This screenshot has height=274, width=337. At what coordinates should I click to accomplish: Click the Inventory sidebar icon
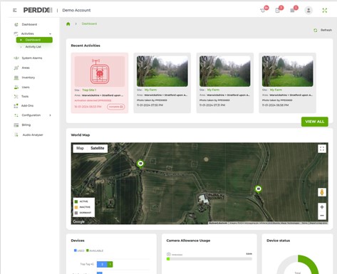coord(16,78)
